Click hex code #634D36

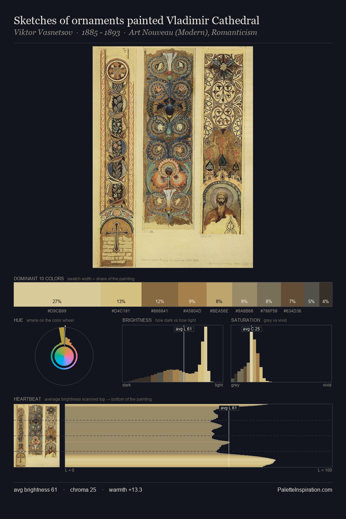click(x=292, y=311)
